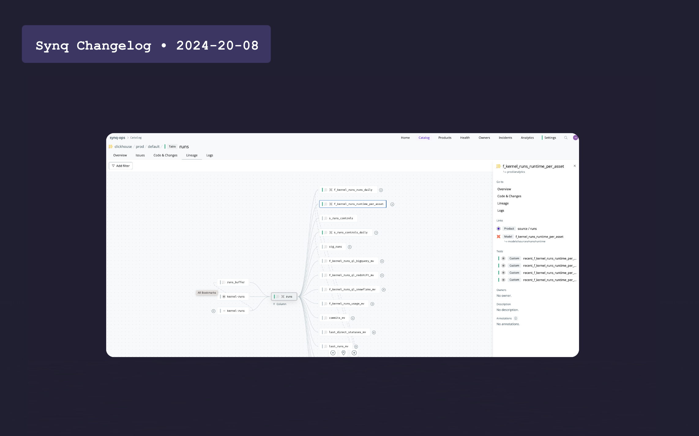Screen dimensions: 699x436
Task: Click the dbt icon on the f_kernel_runs_runtime_per_asset node
Action: pyautogui.click(x=331, y=204)
